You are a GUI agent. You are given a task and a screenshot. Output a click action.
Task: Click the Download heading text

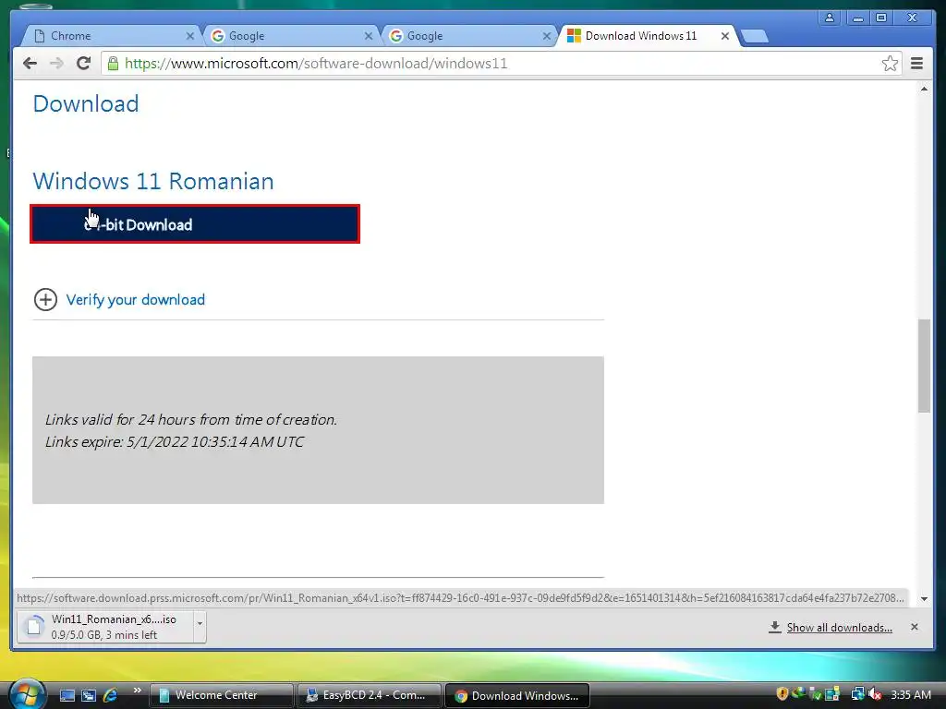(86, 103)
